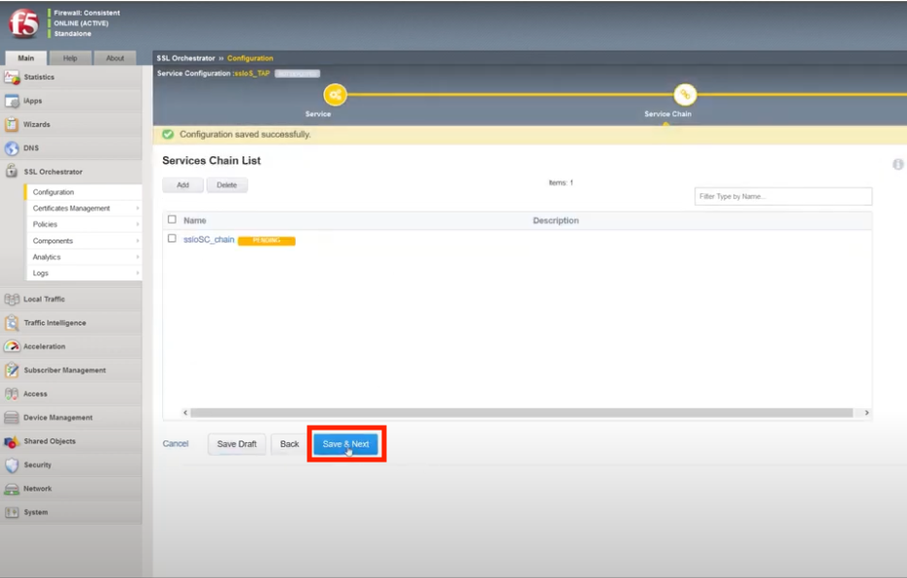Switch to the Help tab
Viewport: 907px width, 578px height.
(x=70, y=58)
